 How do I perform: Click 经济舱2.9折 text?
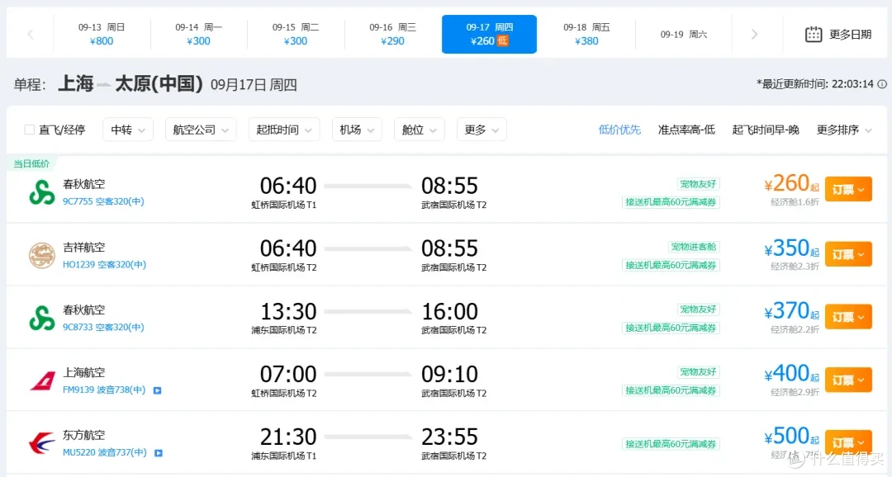click(x=795, y=392)
